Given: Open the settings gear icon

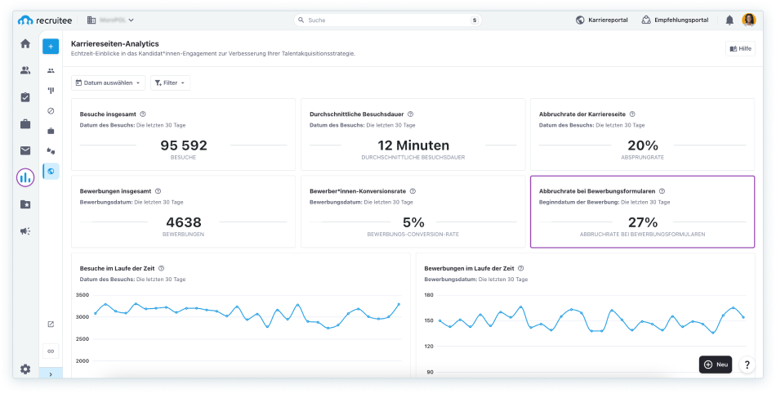Looking at the screenshot, I should (x=25, y=369).
